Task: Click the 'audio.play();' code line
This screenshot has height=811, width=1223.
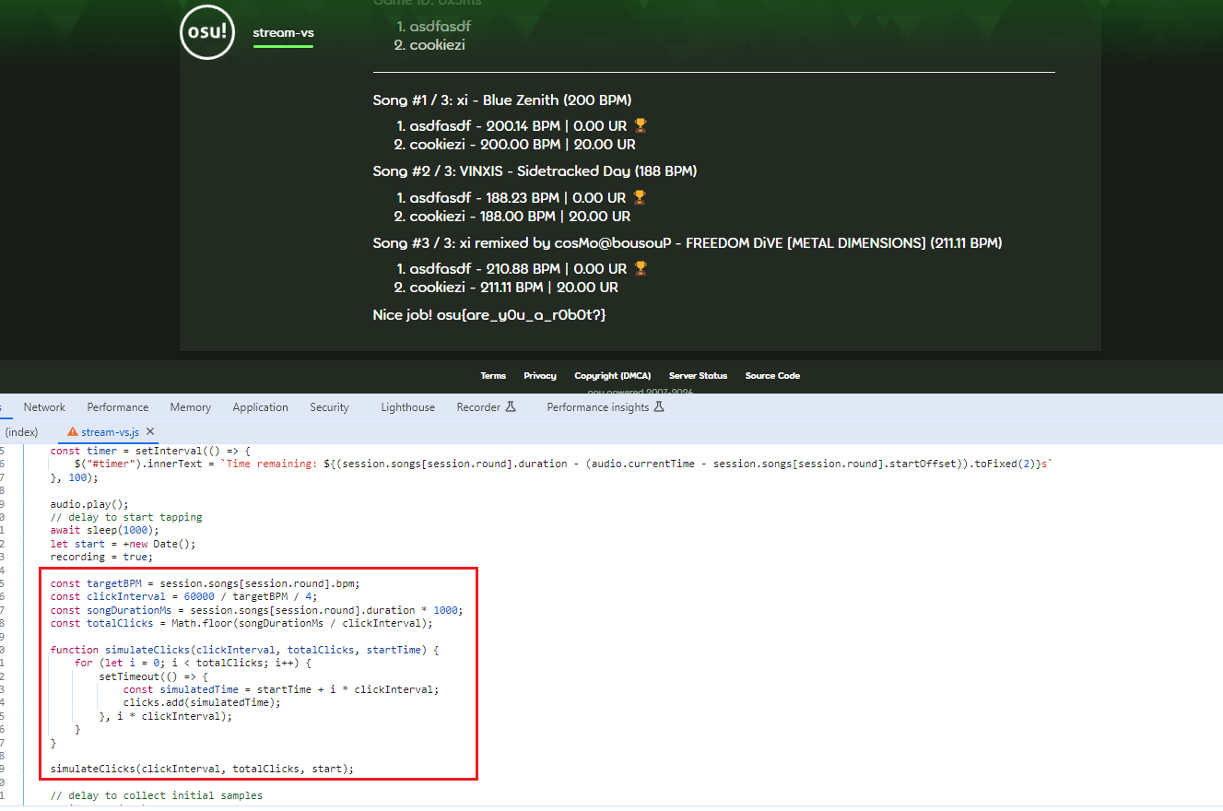Action: tap(89, 504)
